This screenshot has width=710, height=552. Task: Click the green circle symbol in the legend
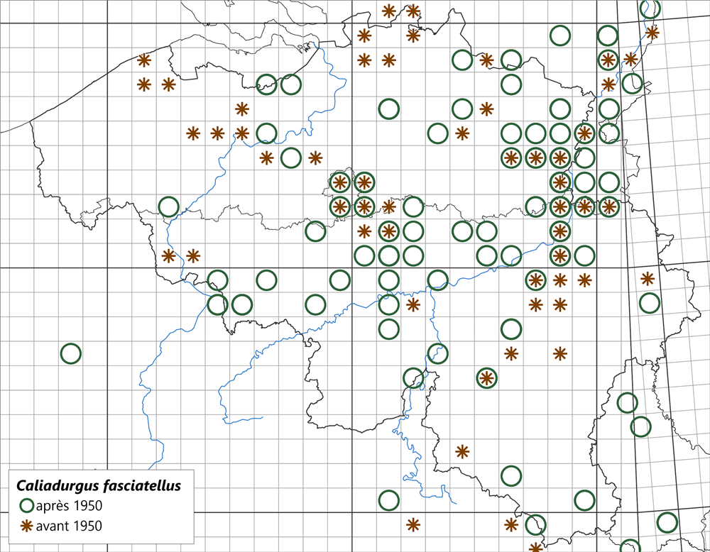tap(27, 505)
